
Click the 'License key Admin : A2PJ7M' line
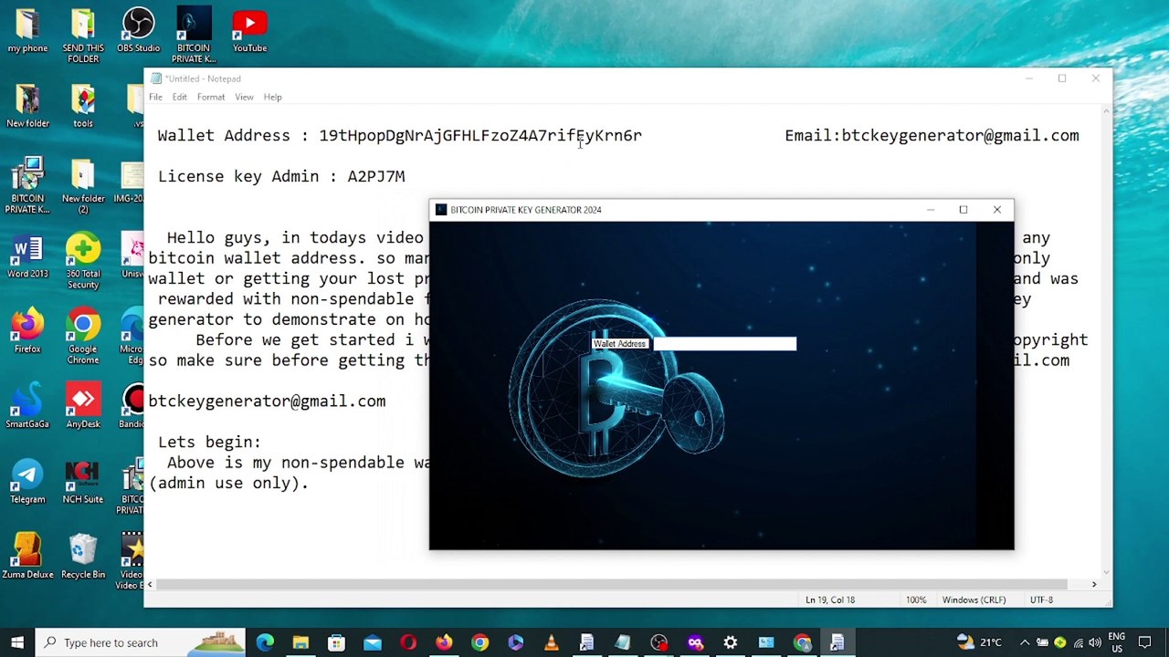click(281, 176)
